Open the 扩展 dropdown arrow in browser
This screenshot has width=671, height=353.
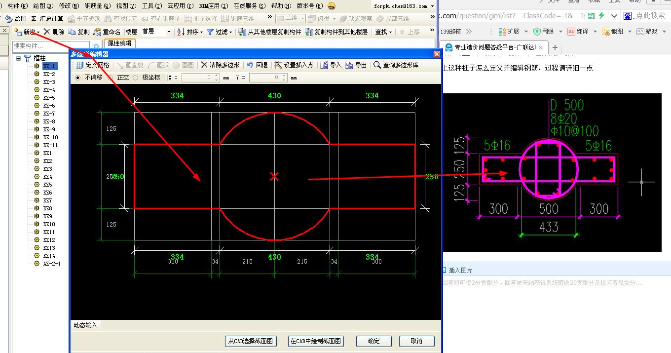pos(526,31)
